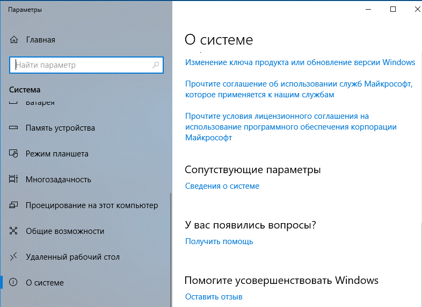Click the О системе page title

219,40
